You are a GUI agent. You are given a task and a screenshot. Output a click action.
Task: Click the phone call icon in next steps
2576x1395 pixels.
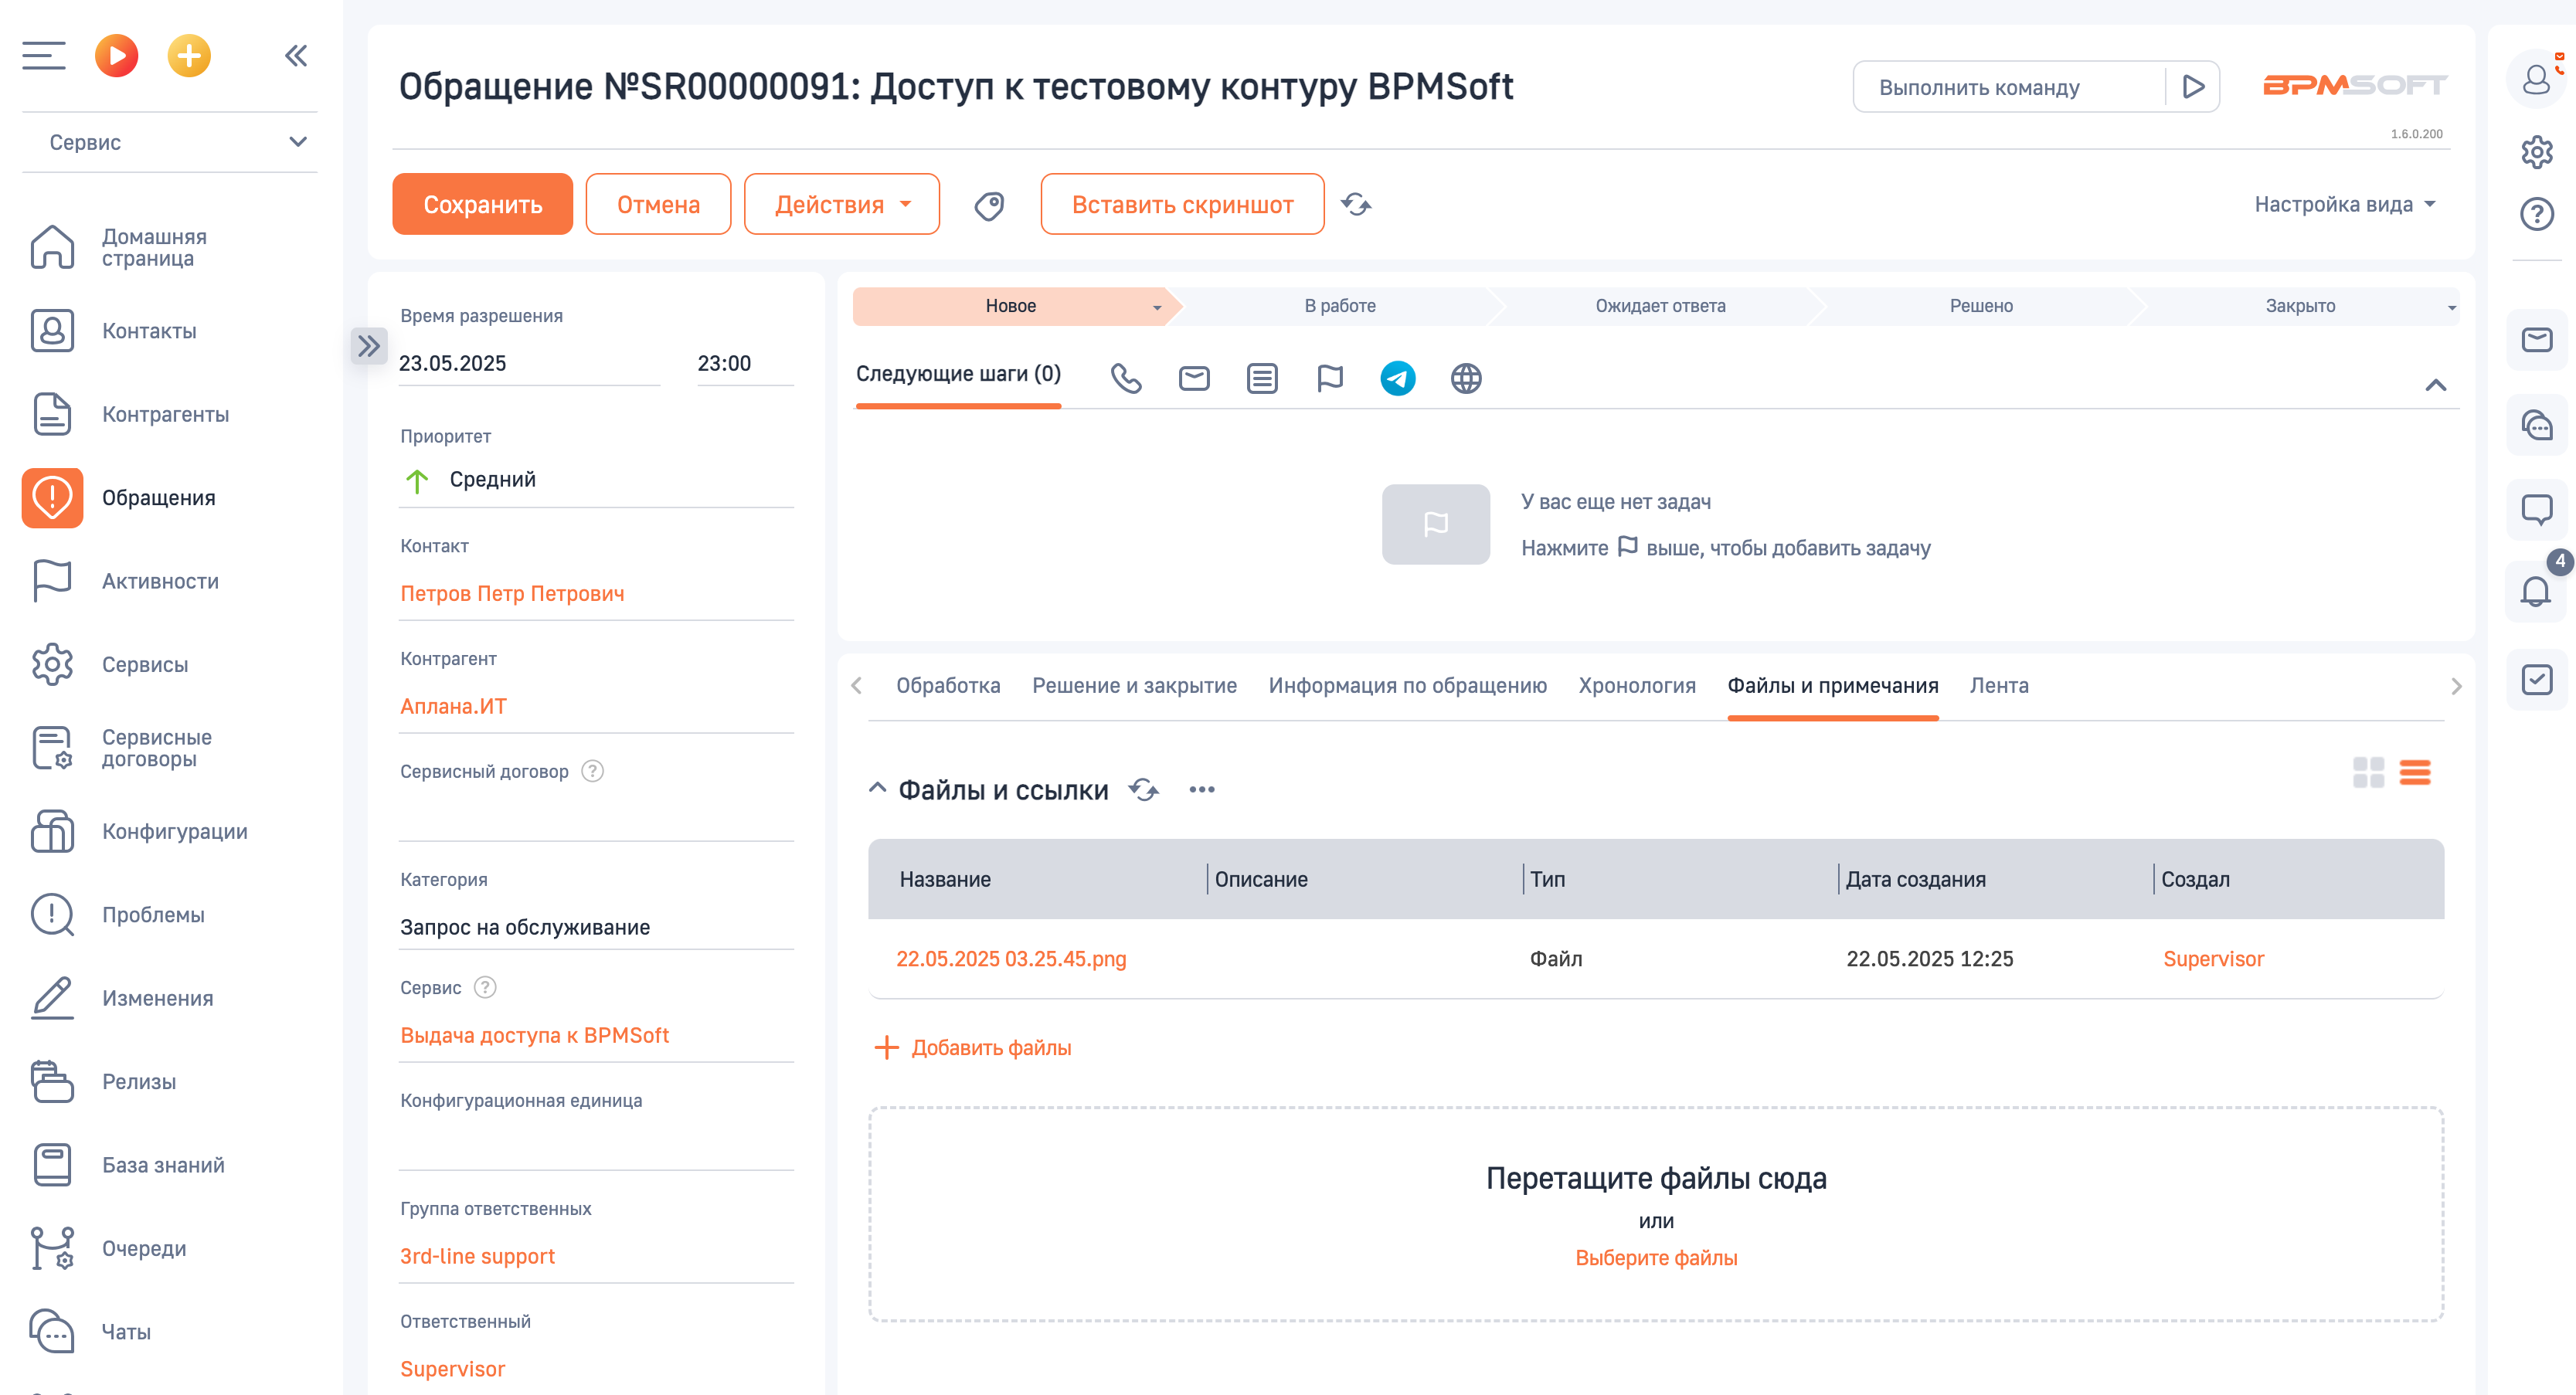pyautogui.click(x=1126, y=378)
